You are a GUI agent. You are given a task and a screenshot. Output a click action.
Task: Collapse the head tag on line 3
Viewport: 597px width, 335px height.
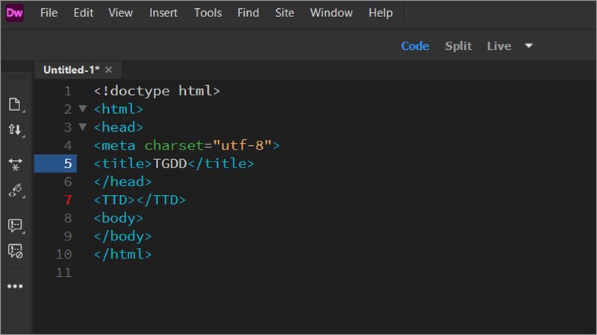click(x=83, y=127)
